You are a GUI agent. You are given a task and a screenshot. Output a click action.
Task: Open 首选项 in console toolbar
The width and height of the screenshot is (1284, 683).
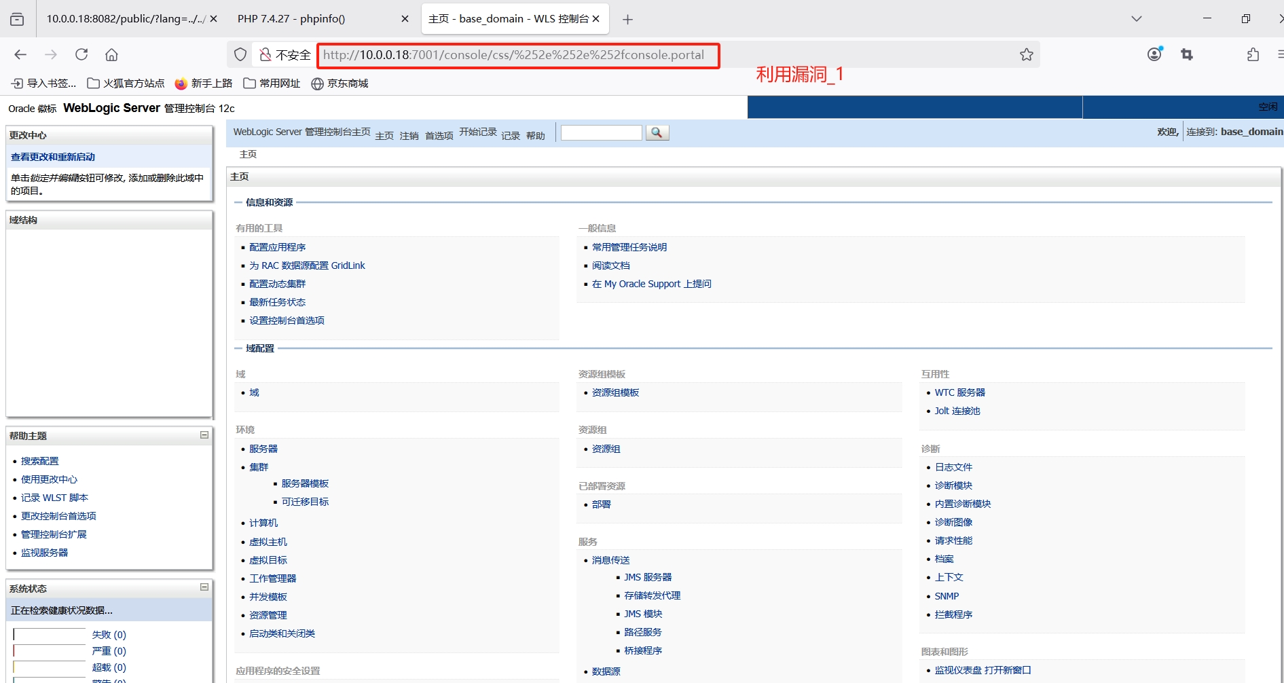point(439,136)
